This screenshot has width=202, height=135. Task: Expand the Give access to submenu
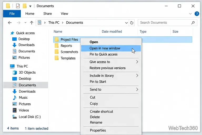click(x=111, y=62)
